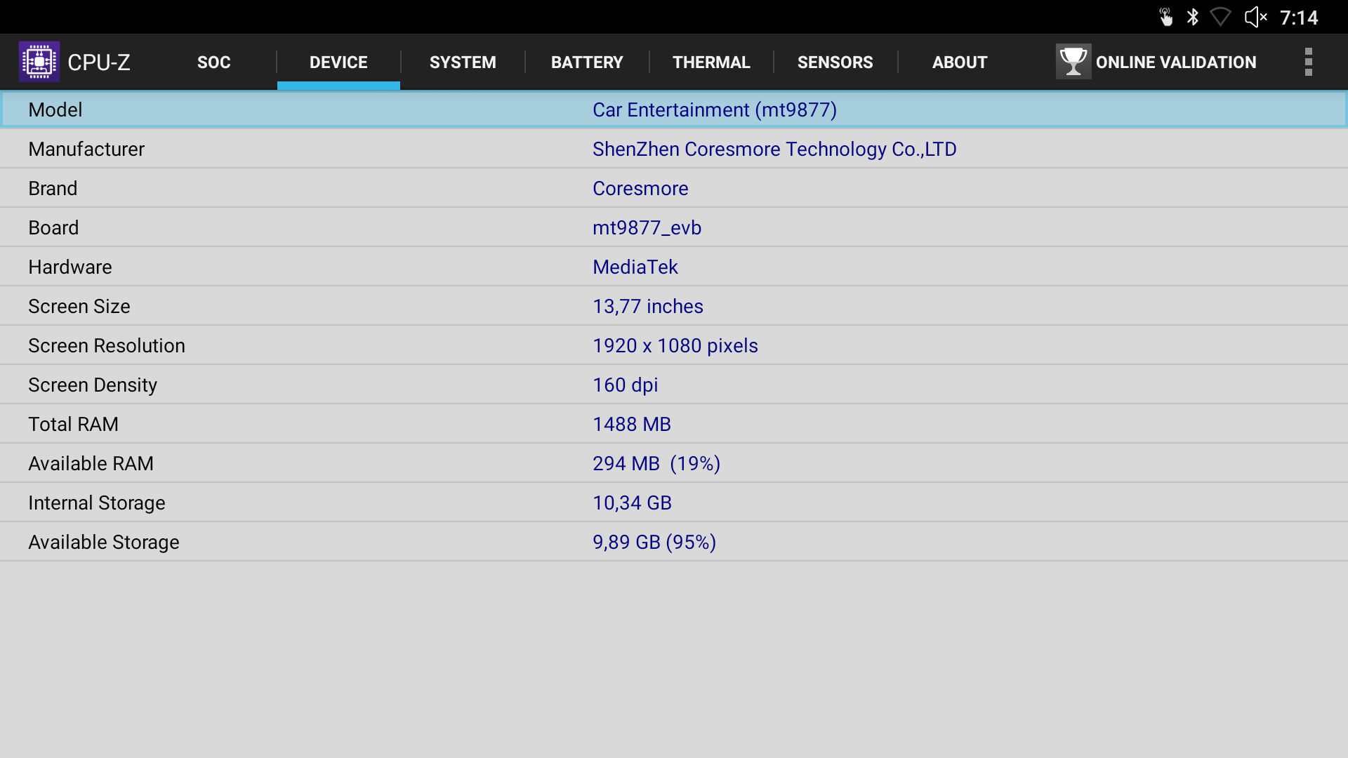Select the 13,77 inches value
1348x758 pixels.
point(648,307)
